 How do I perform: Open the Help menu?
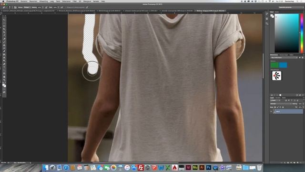coord(103,1)
